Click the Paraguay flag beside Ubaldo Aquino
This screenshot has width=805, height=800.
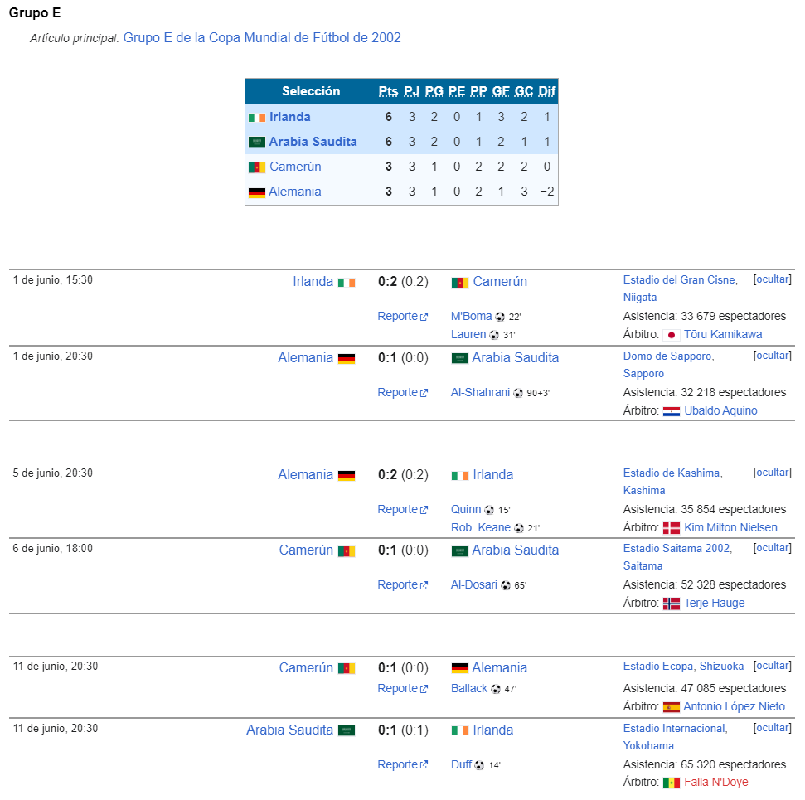coord(671,411)
